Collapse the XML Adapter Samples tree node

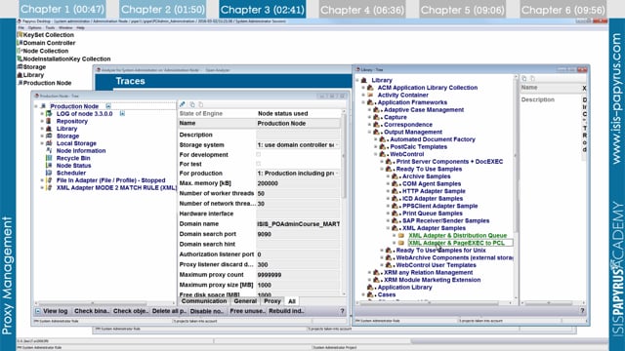coord(388,228)
